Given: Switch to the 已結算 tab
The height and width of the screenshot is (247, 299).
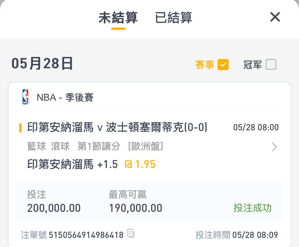Looking at the screenshot, I should 173,17.
